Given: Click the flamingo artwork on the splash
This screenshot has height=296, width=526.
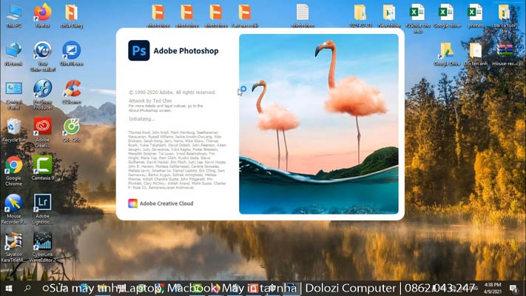Looking at the screenshot, I should point(319,124).
